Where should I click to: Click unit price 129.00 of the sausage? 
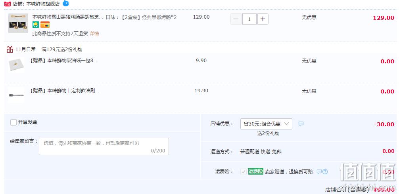tap(201, 17)
